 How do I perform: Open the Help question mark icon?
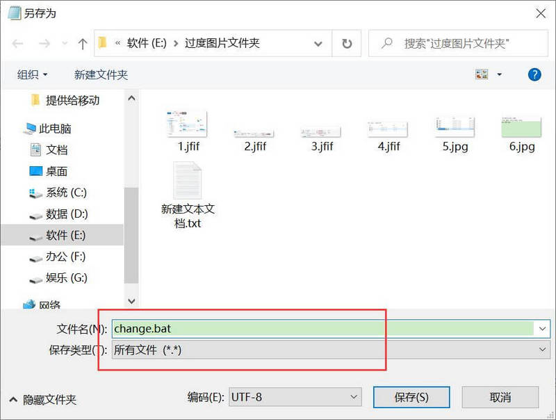[x=533, y=74]
